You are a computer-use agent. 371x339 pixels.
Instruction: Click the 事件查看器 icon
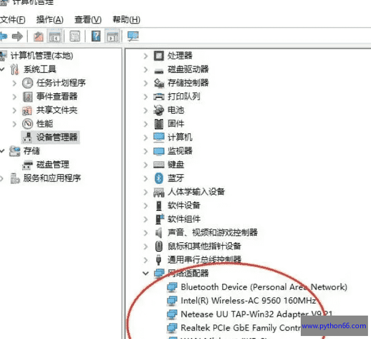coord(28,97)
